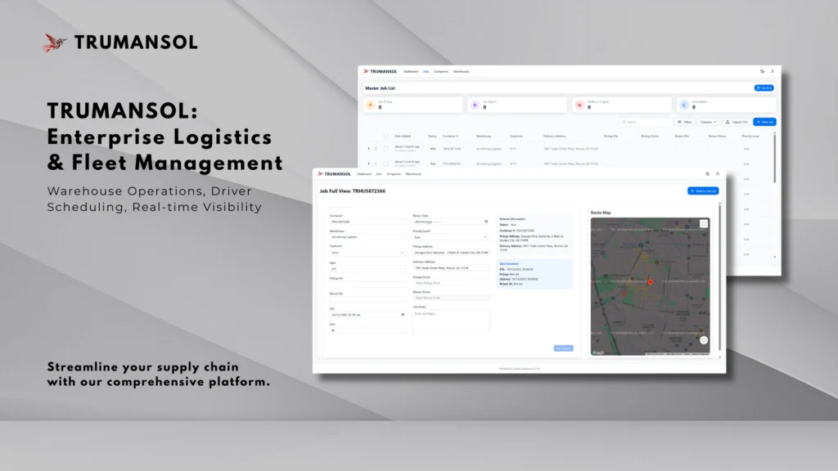Click the New Job button
This screenshot has width=838, height=471.
765,122
